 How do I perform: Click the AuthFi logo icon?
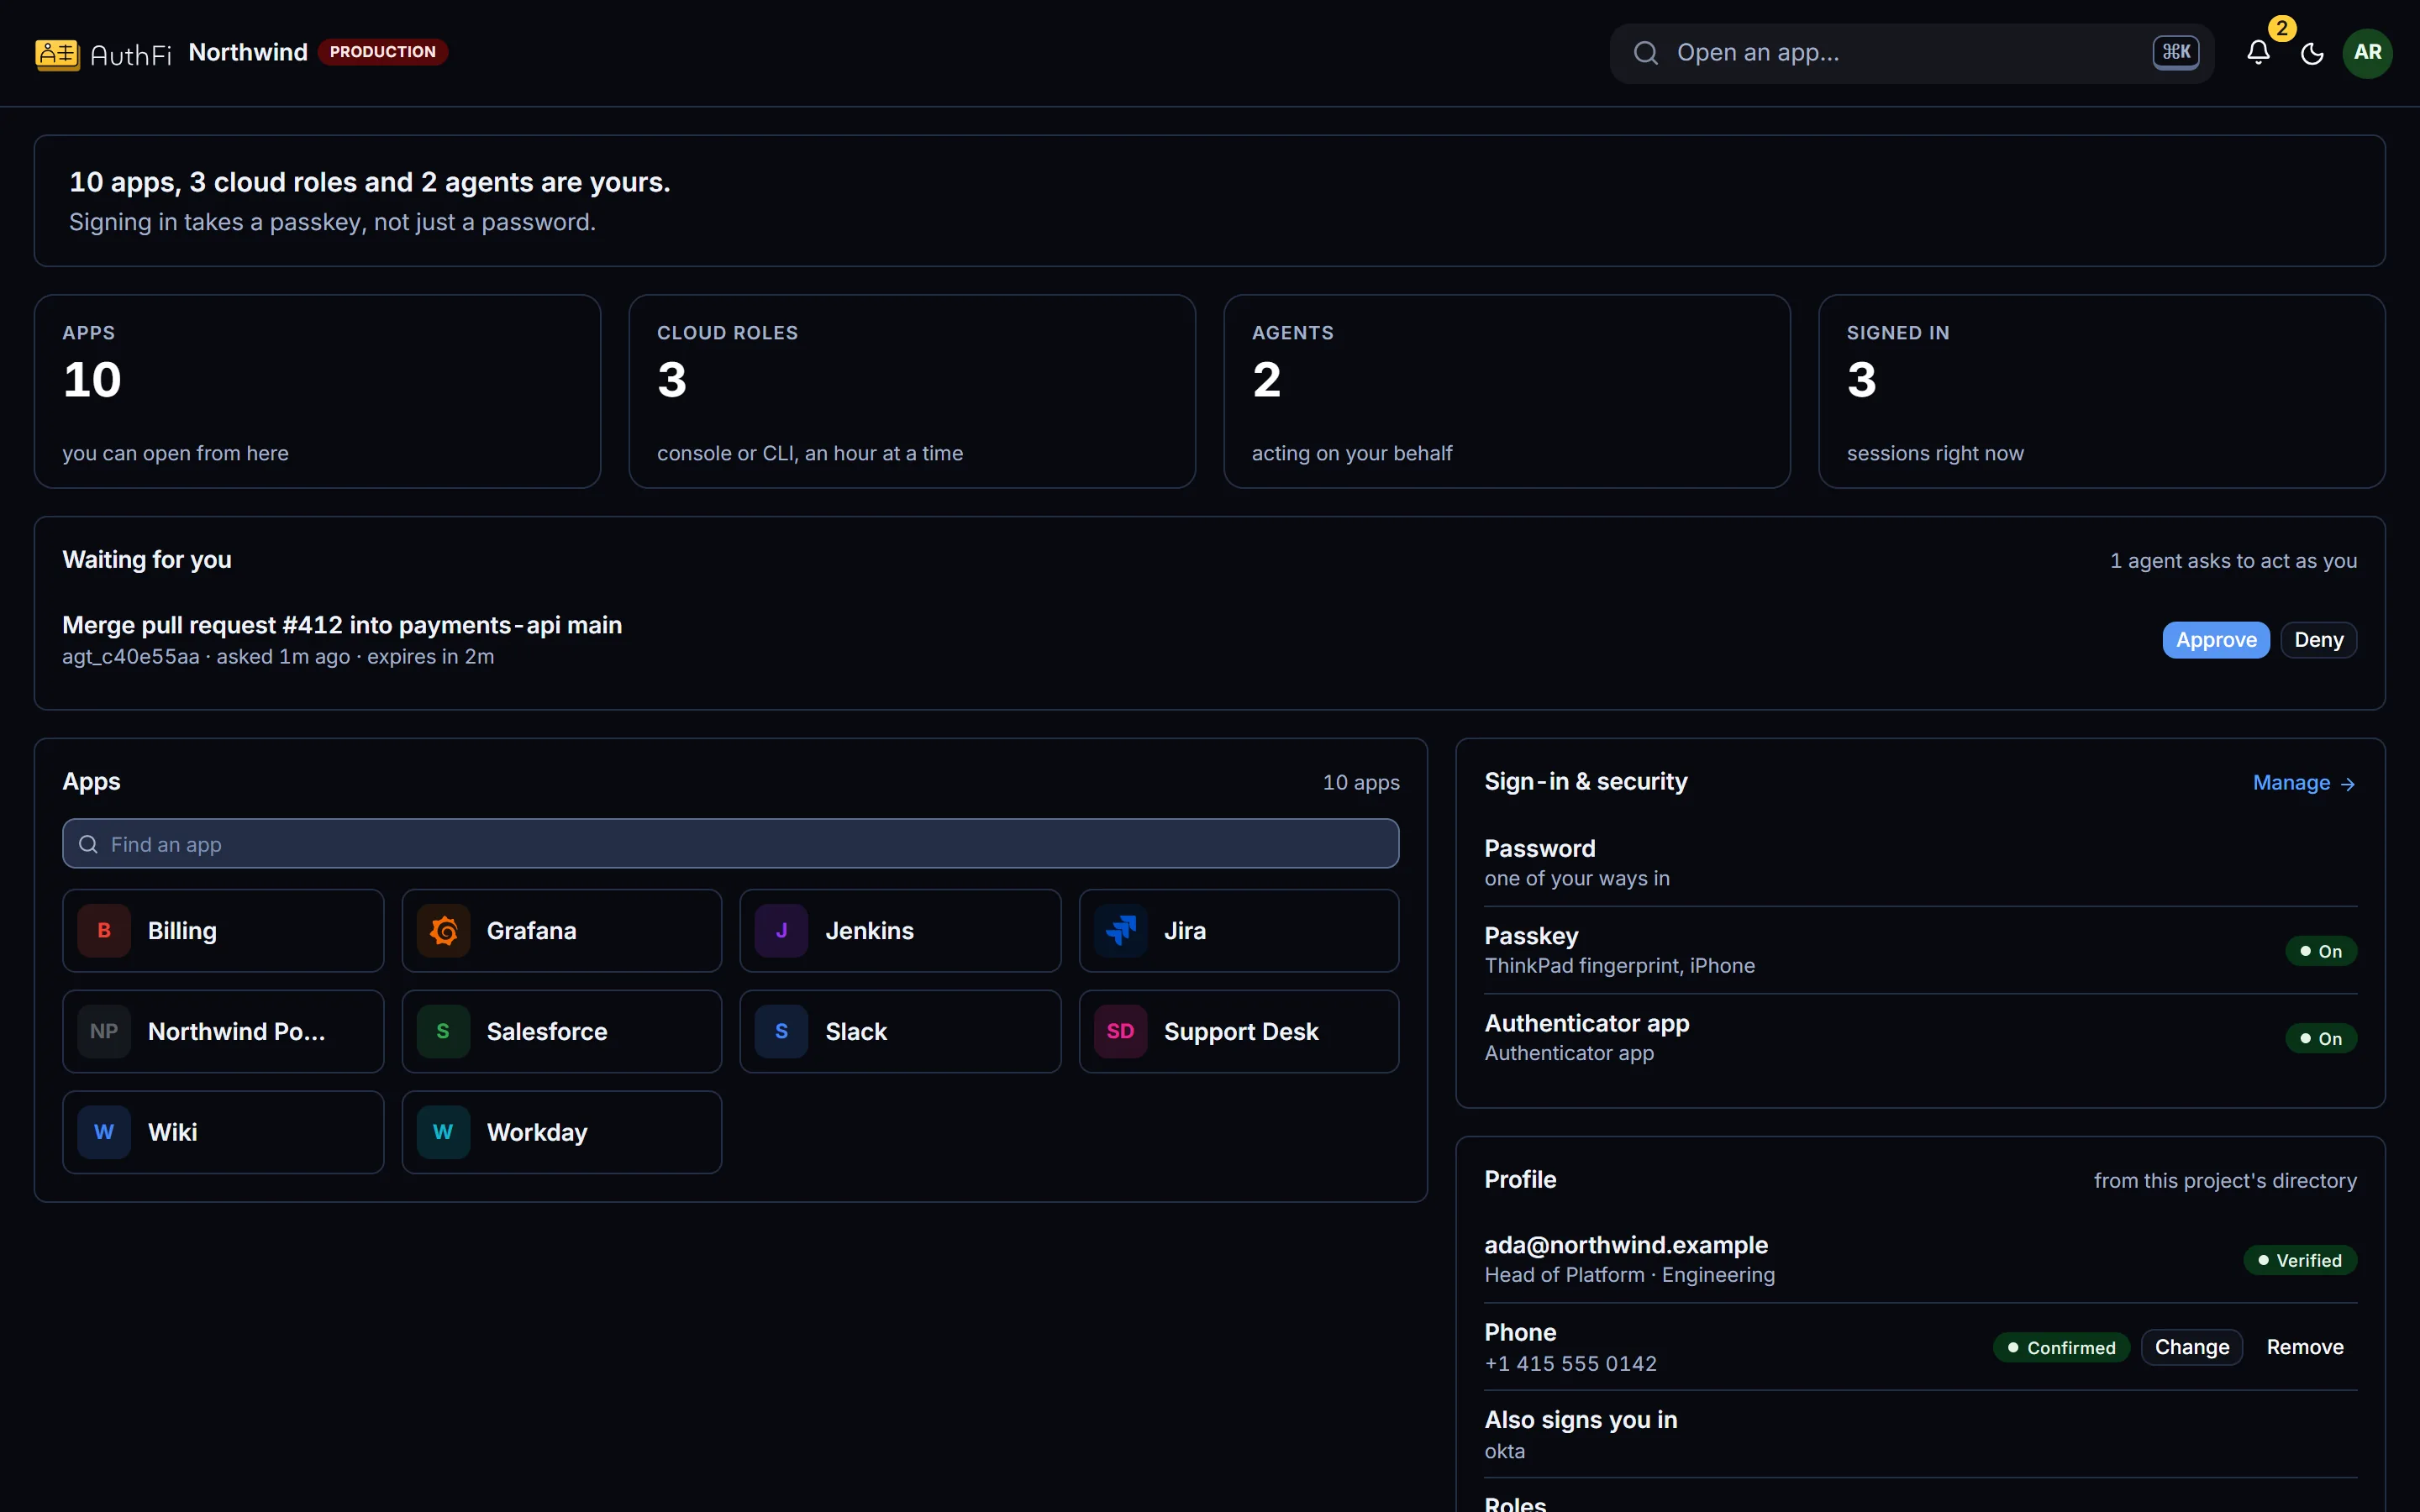click(57, 53)
